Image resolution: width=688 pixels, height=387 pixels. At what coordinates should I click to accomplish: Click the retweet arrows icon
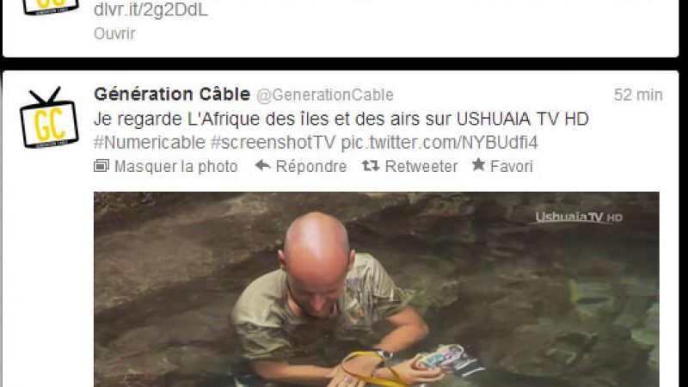tap(371, 165)
